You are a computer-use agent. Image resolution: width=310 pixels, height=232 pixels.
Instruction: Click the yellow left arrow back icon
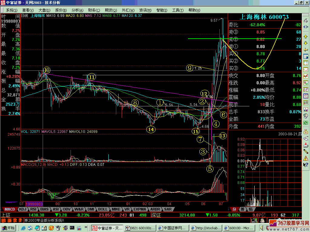pos(306,50)
